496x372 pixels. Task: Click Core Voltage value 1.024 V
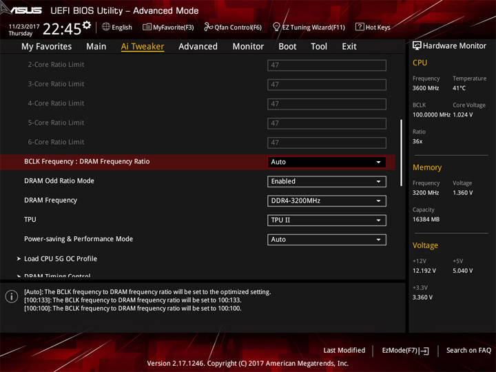463,114
